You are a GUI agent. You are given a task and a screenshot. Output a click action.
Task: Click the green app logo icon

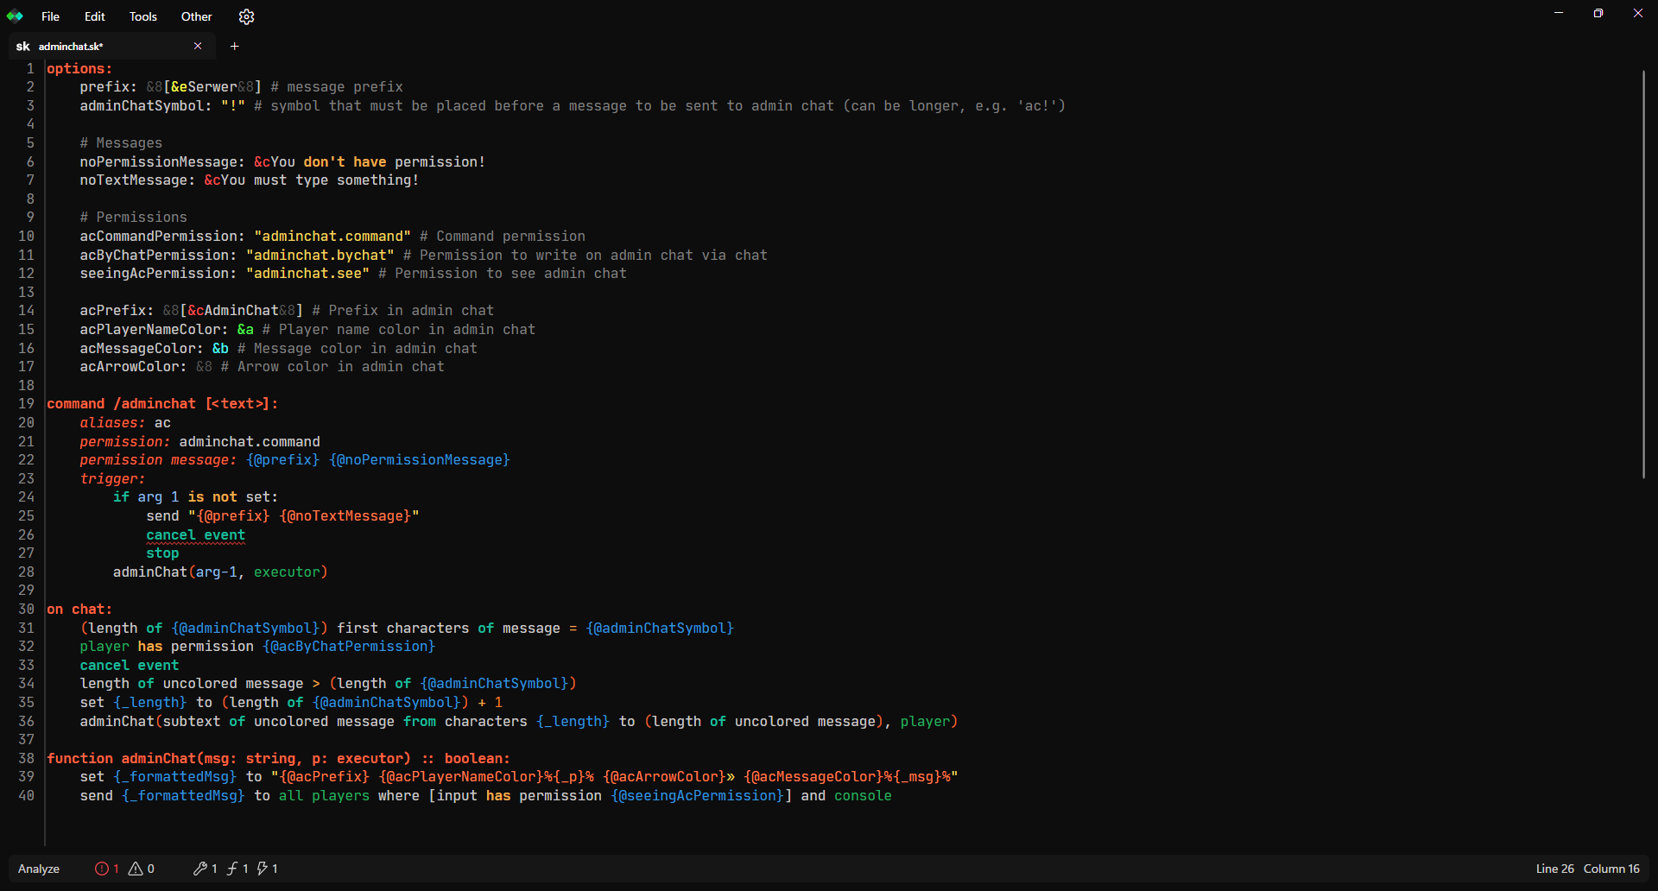[x=15, y=16]
